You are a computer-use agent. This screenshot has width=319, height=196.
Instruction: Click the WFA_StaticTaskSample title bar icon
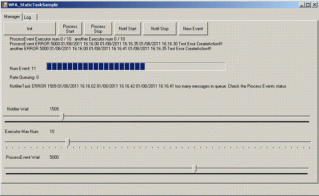(4, 4)
